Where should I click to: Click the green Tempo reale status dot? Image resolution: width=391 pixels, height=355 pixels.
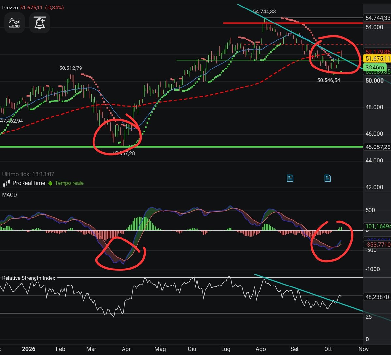(50, 183)
